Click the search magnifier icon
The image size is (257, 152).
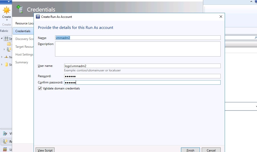click(256, 37)
